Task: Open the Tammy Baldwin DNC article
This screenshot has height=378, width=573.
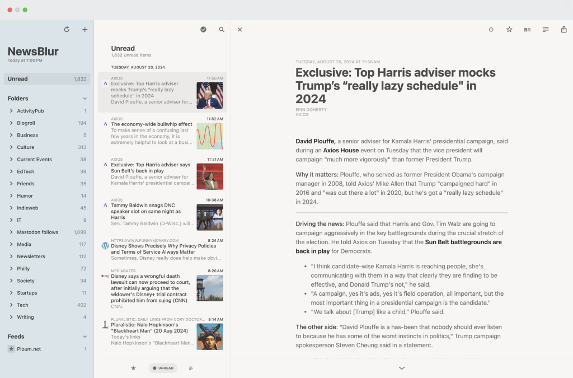Action: tap(162, 214)
